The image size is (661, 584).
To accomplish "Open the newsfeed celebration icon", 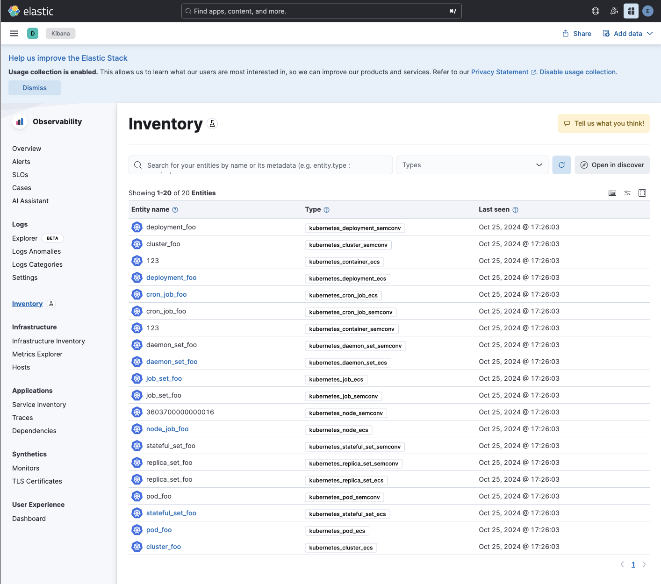I will (614, 11).
